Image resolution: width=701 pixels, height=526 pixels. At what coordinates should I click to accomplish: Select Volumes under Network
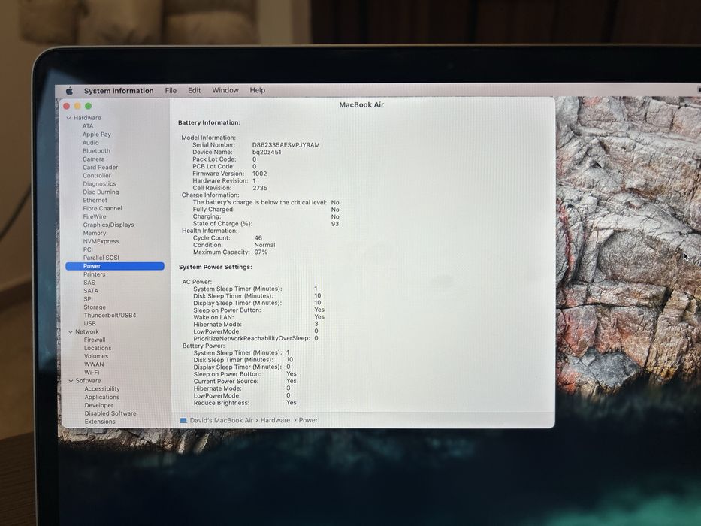96,356
